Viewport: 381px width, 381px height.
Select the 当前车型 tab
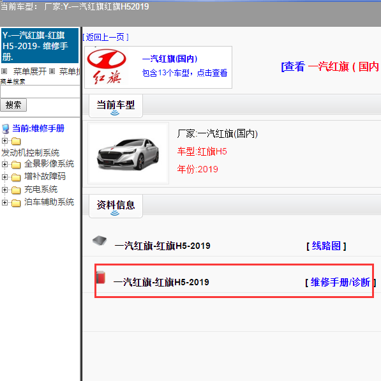tap(116, 106)
